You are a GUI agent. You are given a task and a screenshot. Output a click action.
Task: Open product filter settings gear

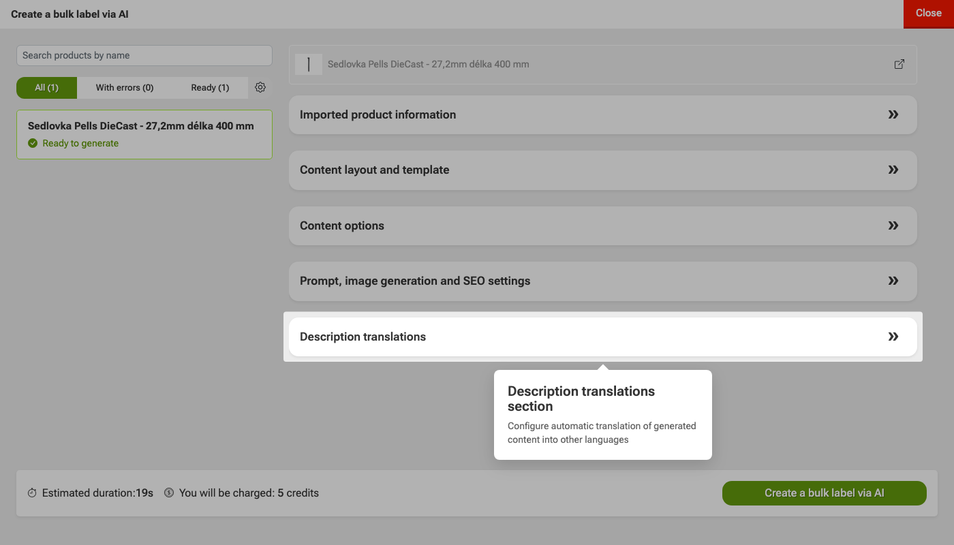click(x=260, y=87)
